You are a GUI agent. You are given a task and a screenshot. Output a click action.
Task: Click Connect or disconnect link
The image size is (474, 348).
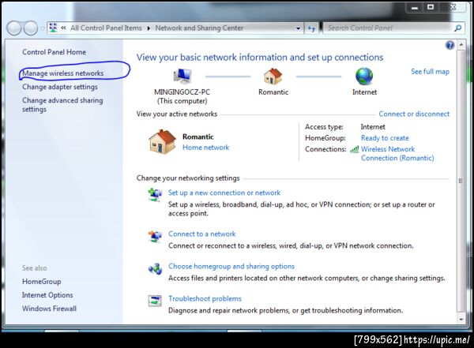point(414,114)
